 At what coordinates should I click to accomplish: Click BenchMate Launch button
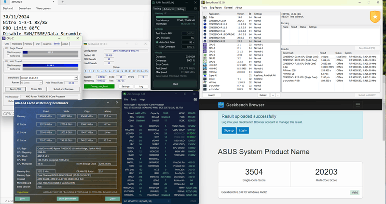[x=211, y=95]
